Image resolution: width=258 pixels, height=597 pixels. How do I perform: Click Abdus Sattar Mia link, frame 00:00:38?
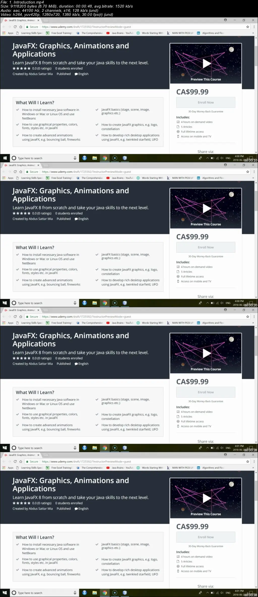pyautogui.click(x=41, y=509)
